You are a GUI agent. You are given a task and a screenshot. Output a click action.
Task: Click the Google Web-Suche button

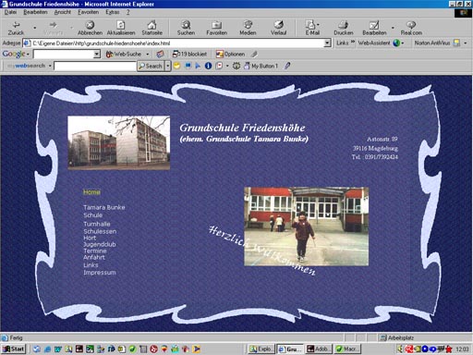click(x=124, y=55)
